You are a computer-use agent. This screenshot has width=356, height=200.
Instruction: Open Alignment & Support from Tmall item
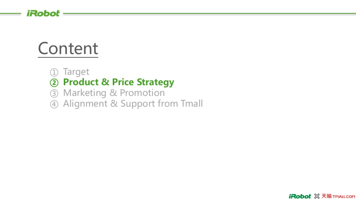pyautogui.click(x=133, y=103)
